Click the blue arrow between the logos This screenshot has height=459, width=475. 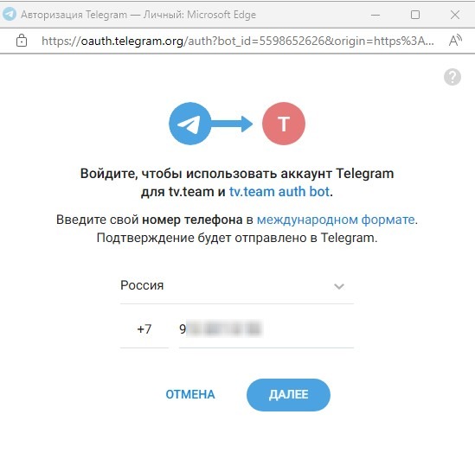click(x=232, y=124)
